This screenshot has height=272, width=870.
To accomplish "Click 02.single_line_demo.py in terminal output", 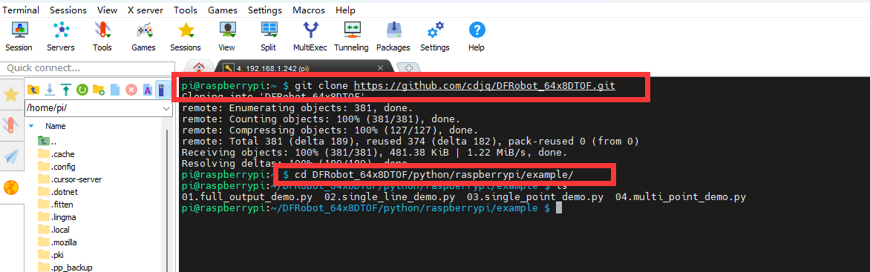I will 390,196.
